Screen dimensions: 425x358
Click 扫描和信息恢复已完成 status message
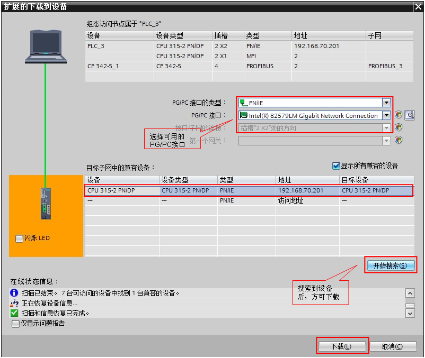pos(55,313)
